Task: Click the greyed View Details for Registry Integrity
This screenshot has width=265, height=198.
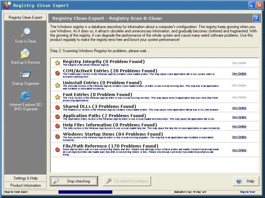Action: tap(239, 63)
